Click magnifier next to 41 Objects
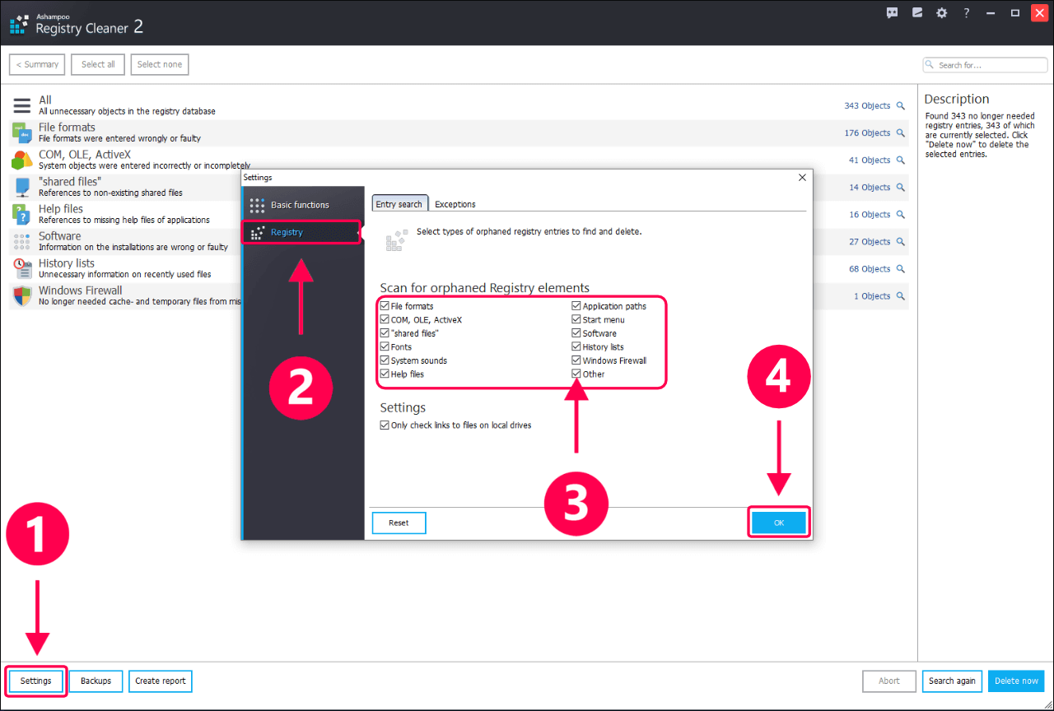 point(900,160)
